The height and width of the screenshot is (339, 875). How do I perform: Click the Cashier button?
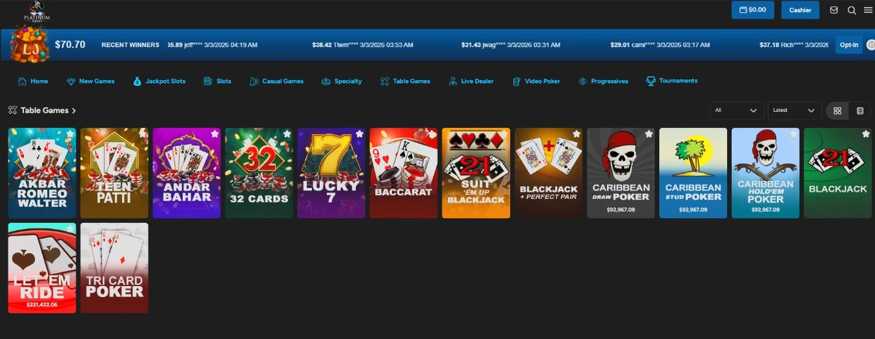coord(800,10)
